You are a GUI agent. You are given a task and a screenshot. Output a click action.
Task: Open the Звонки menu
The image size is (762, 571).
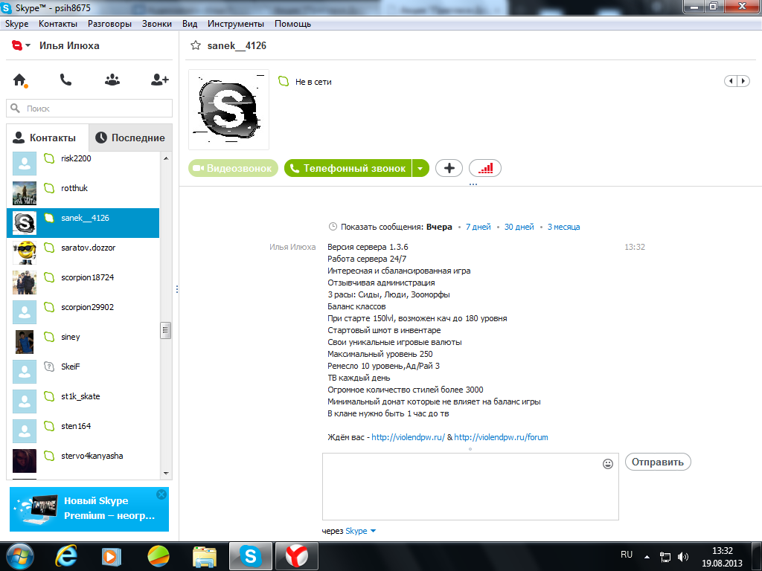tap(156, 24)
